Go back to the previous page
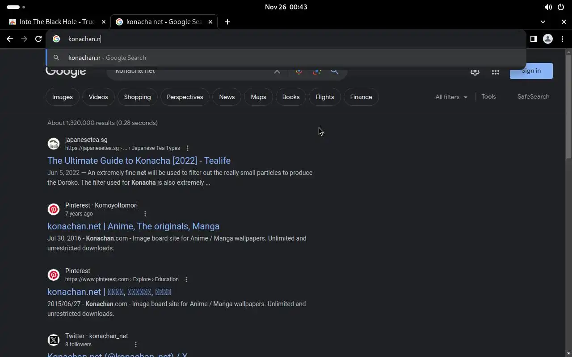 click(10, 39)
